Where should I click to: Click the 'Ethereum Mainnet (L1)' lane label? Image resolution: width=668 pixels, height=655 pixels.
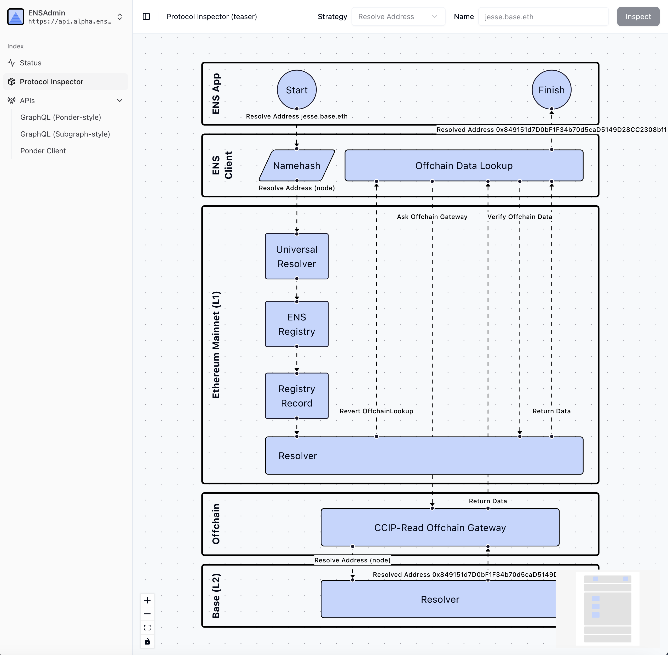[x=216, y=345]
